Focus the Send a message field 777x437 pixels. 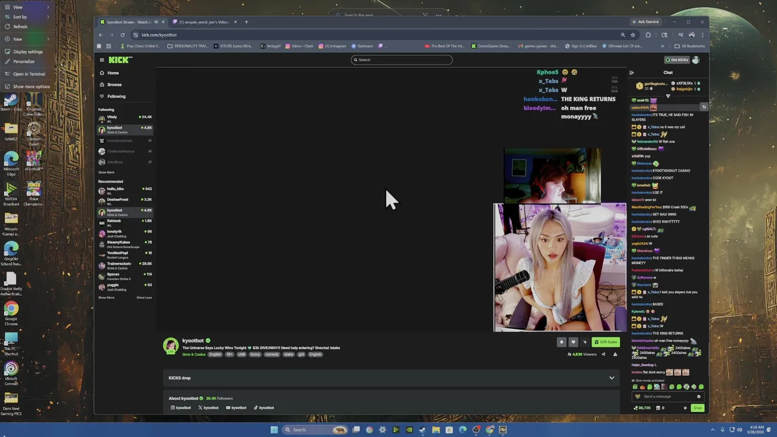[x=667, y=396]
